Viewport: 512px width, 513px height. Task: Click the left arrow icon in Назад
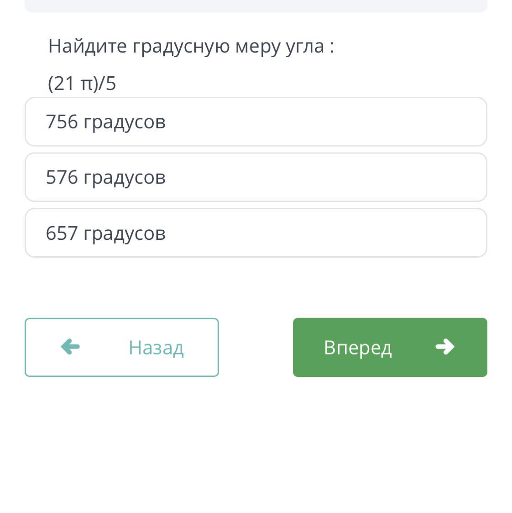pos(70,347)
